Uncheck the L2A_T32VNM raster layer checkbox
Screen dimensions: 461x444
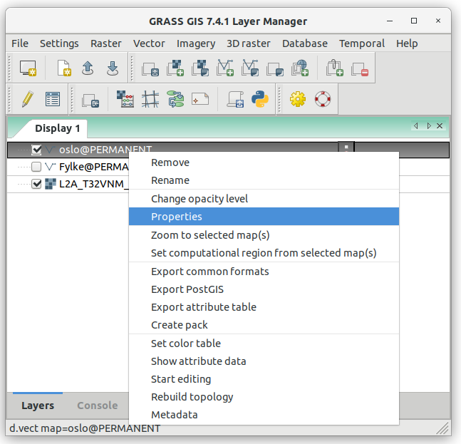coord(36,184)
